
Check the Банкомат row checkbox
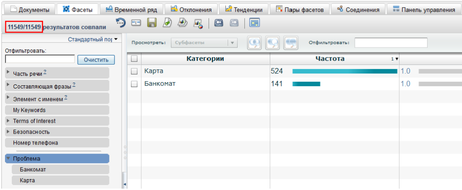point(134,84)
